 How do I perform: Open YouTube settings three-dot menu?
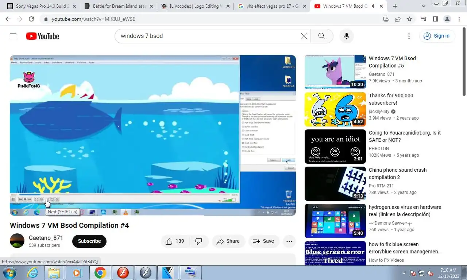click(409, 36)
